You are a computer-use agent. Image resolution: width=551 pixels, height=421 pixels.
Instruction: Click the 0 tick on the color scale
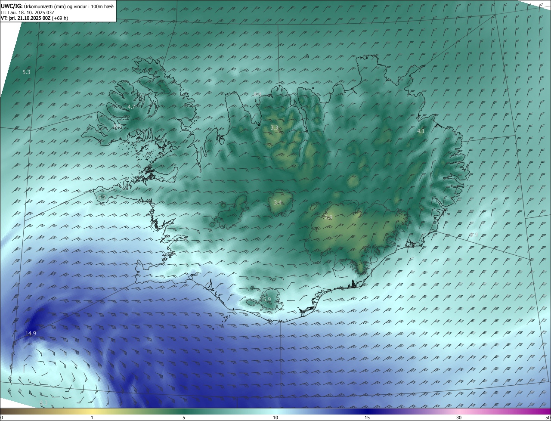[x=2, y=418]
